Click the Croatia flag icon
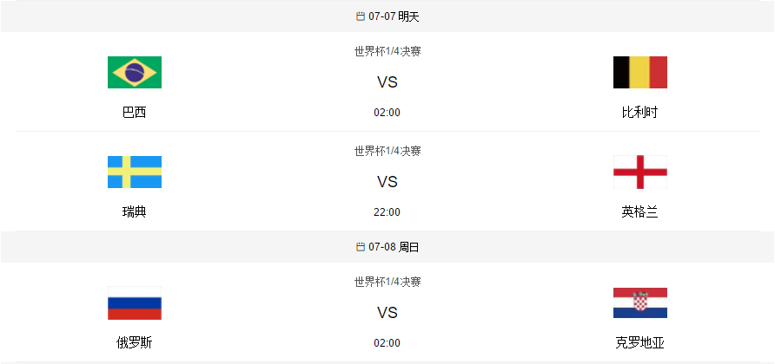775x364 pixels. point(639,303)
